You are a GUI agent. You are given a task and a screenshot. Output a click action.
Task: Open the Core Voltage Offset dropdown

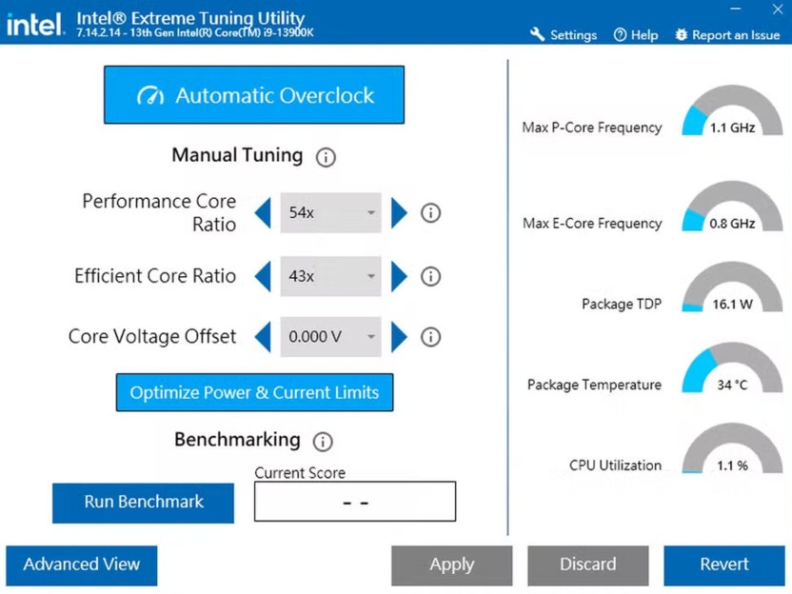[331, 337]
